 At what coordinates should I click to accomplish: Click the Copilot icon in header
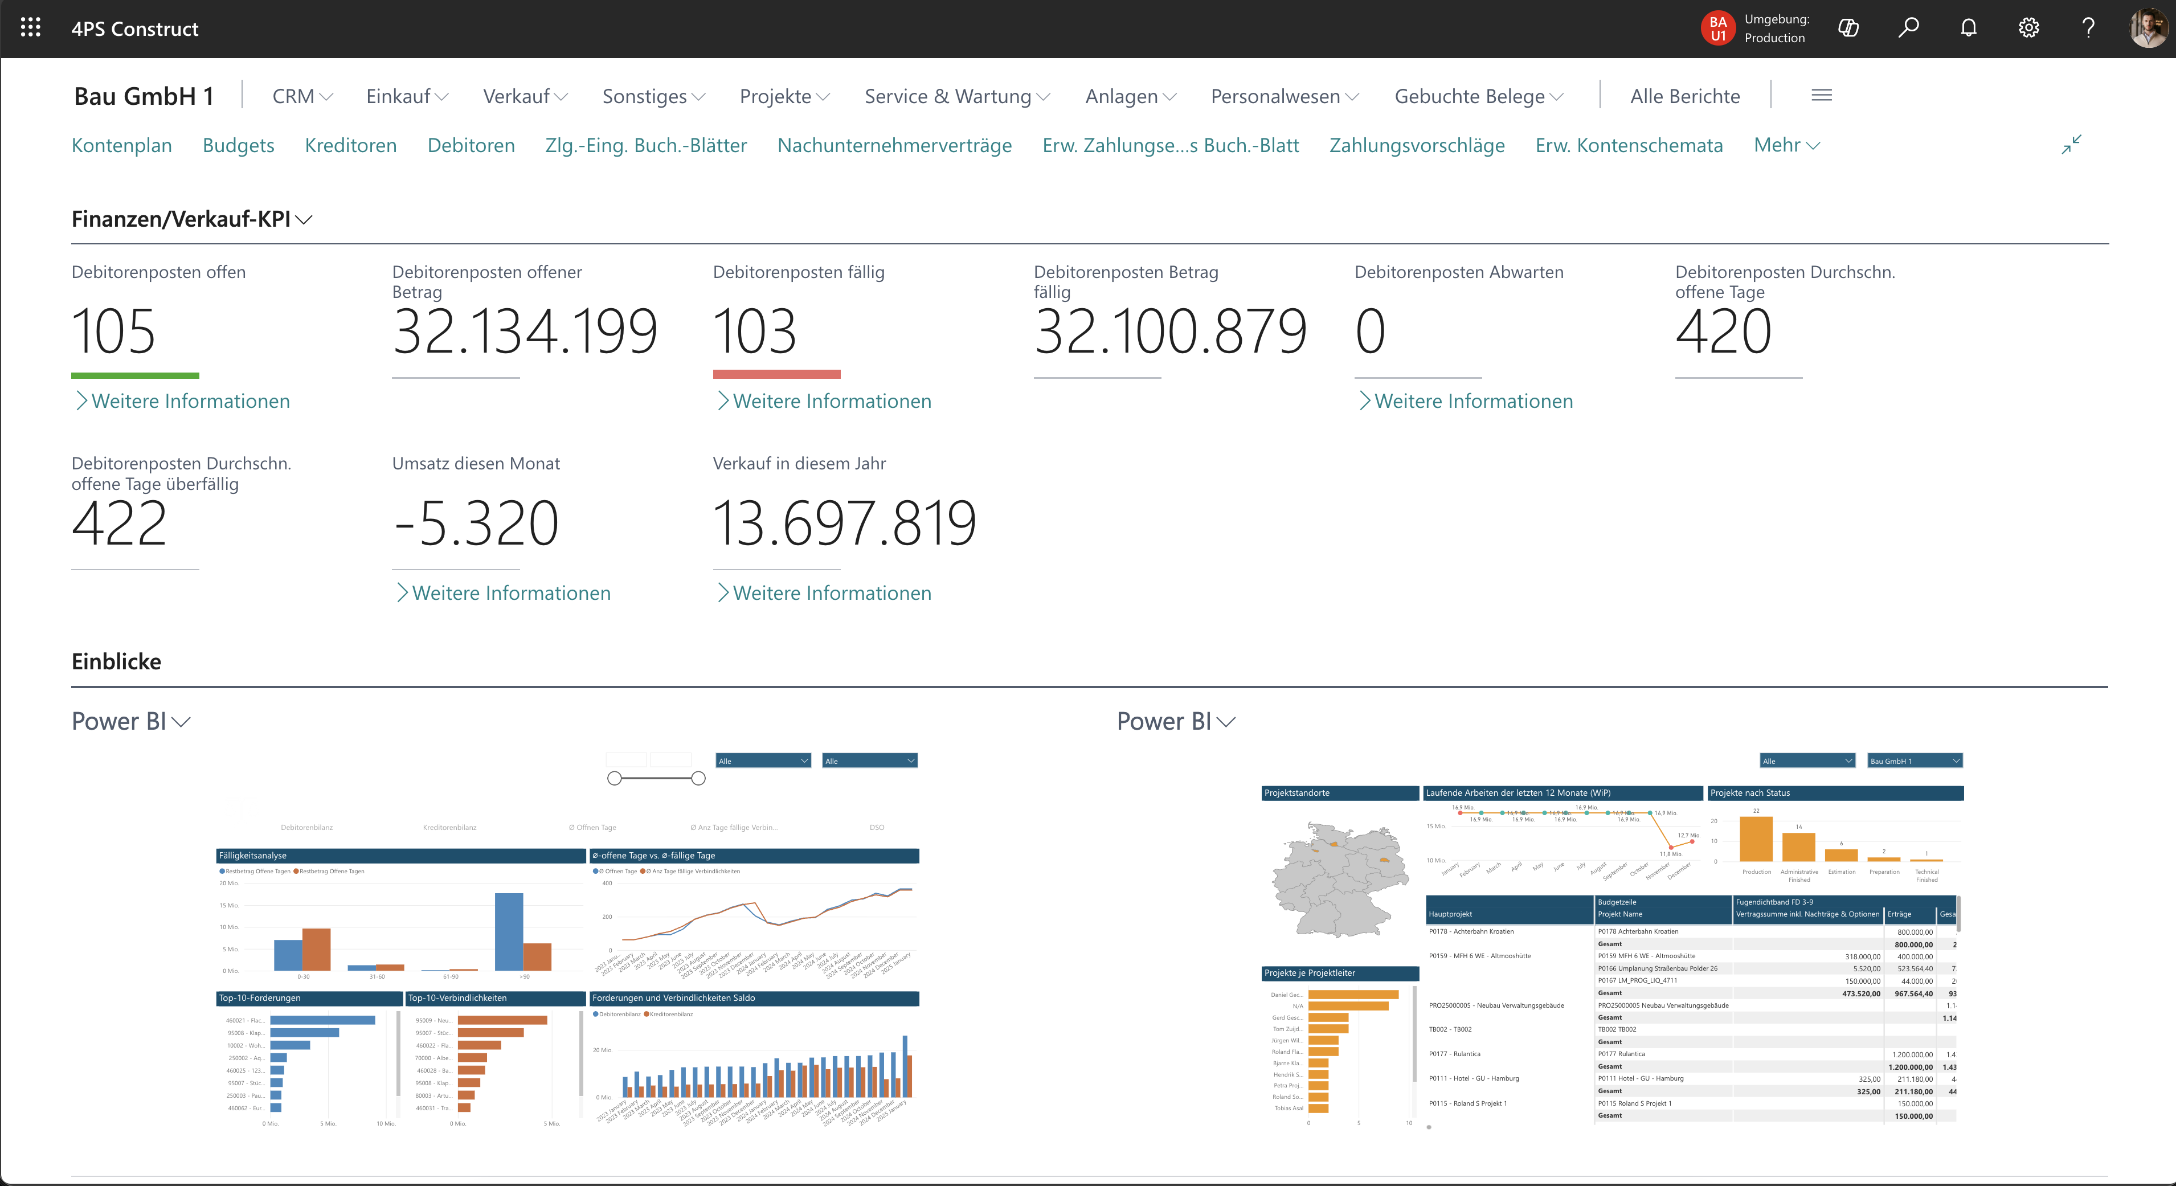[1848, 28]
